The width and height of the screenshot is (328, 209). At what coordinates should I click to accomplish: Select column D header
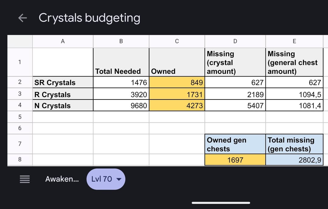click(235, 41)
